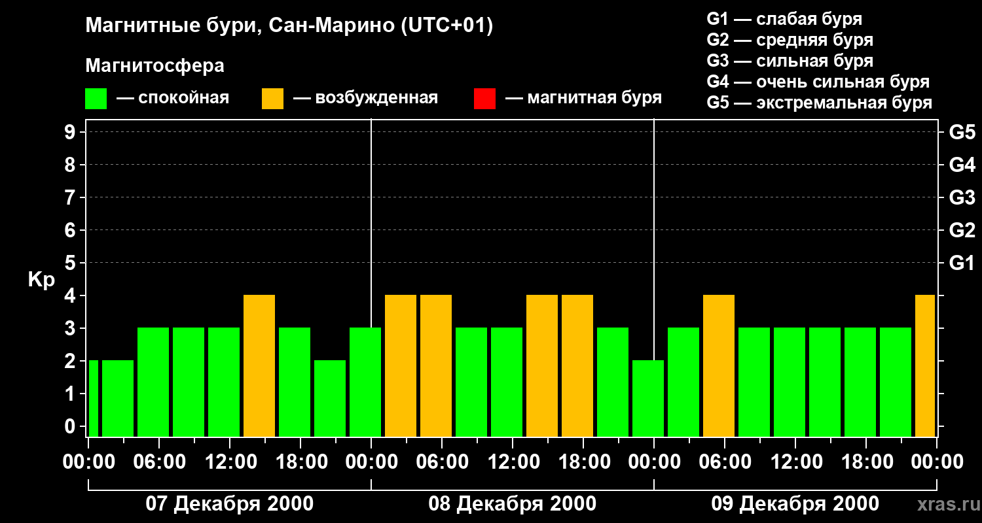Click the 'G2' label on right axis
Image resolution: width=982 pixels, height=523 pixels.
pyautogui.click(x=962, y=231)
